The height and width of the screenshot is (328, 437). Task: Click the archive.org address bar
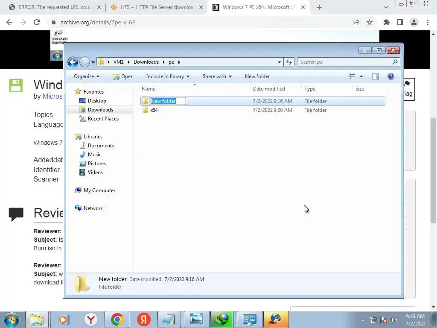pos(201,22)
